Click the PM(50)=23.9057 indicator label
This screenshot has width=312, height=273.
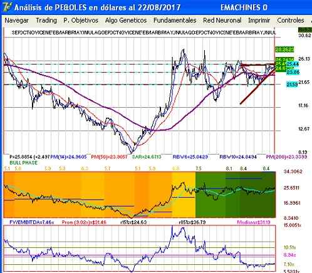click(109, 157)
